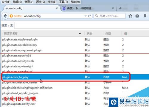The image size is (149, 107).
Task: Open the URL history dropdown arrow
Action: pos(86,16)
